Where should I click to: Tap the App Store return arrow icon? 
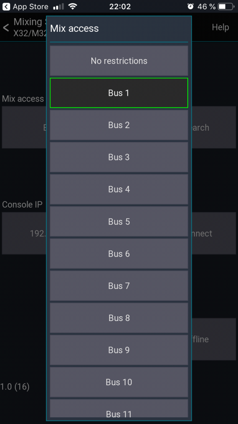6,7
